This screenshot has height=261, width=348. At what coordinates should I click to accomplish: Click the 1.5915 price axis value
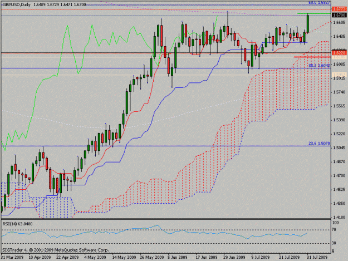pos(339,78)
